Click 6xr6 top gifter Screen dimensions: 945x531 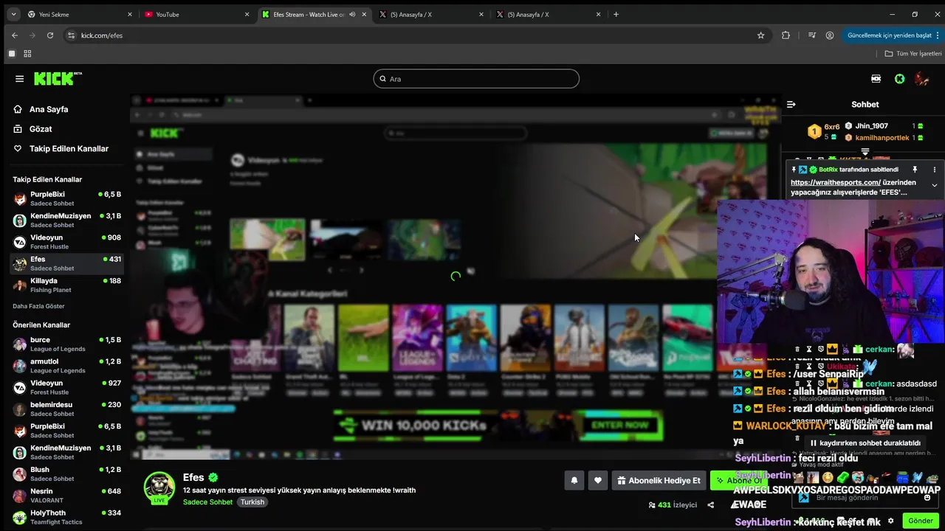[x=823, y=131]
